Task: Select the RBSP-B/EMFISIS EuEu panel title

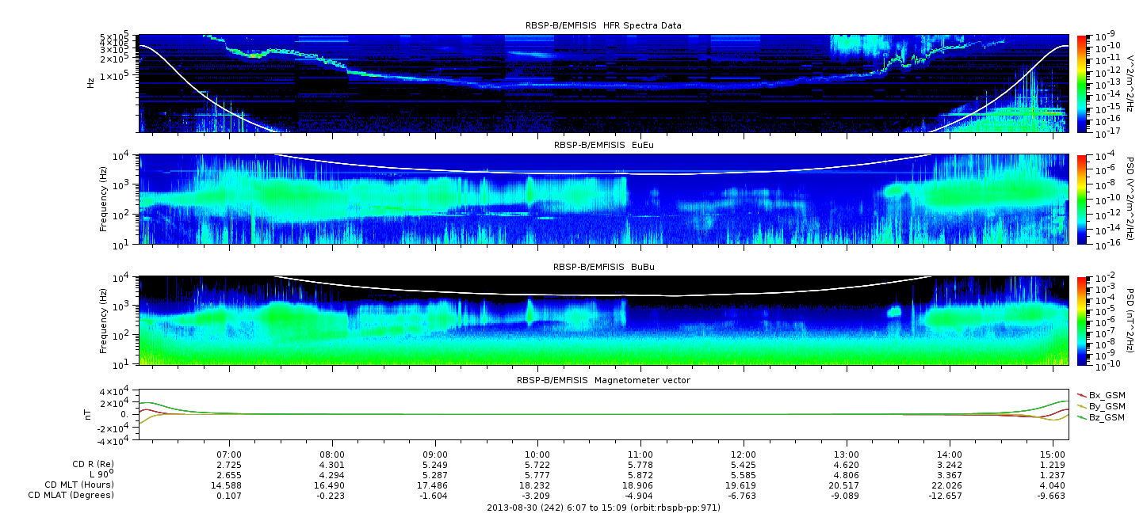Action: pos(603,145)
